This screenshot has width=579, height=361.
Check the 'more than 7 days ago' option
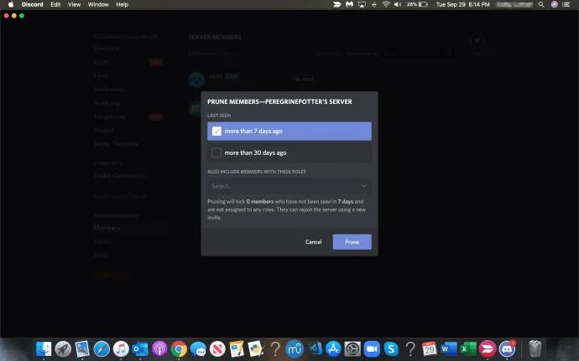[x=289, y=131]
